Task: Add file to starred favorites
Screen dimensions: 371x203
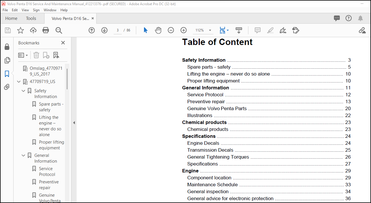Action: (x=21, y=30)
